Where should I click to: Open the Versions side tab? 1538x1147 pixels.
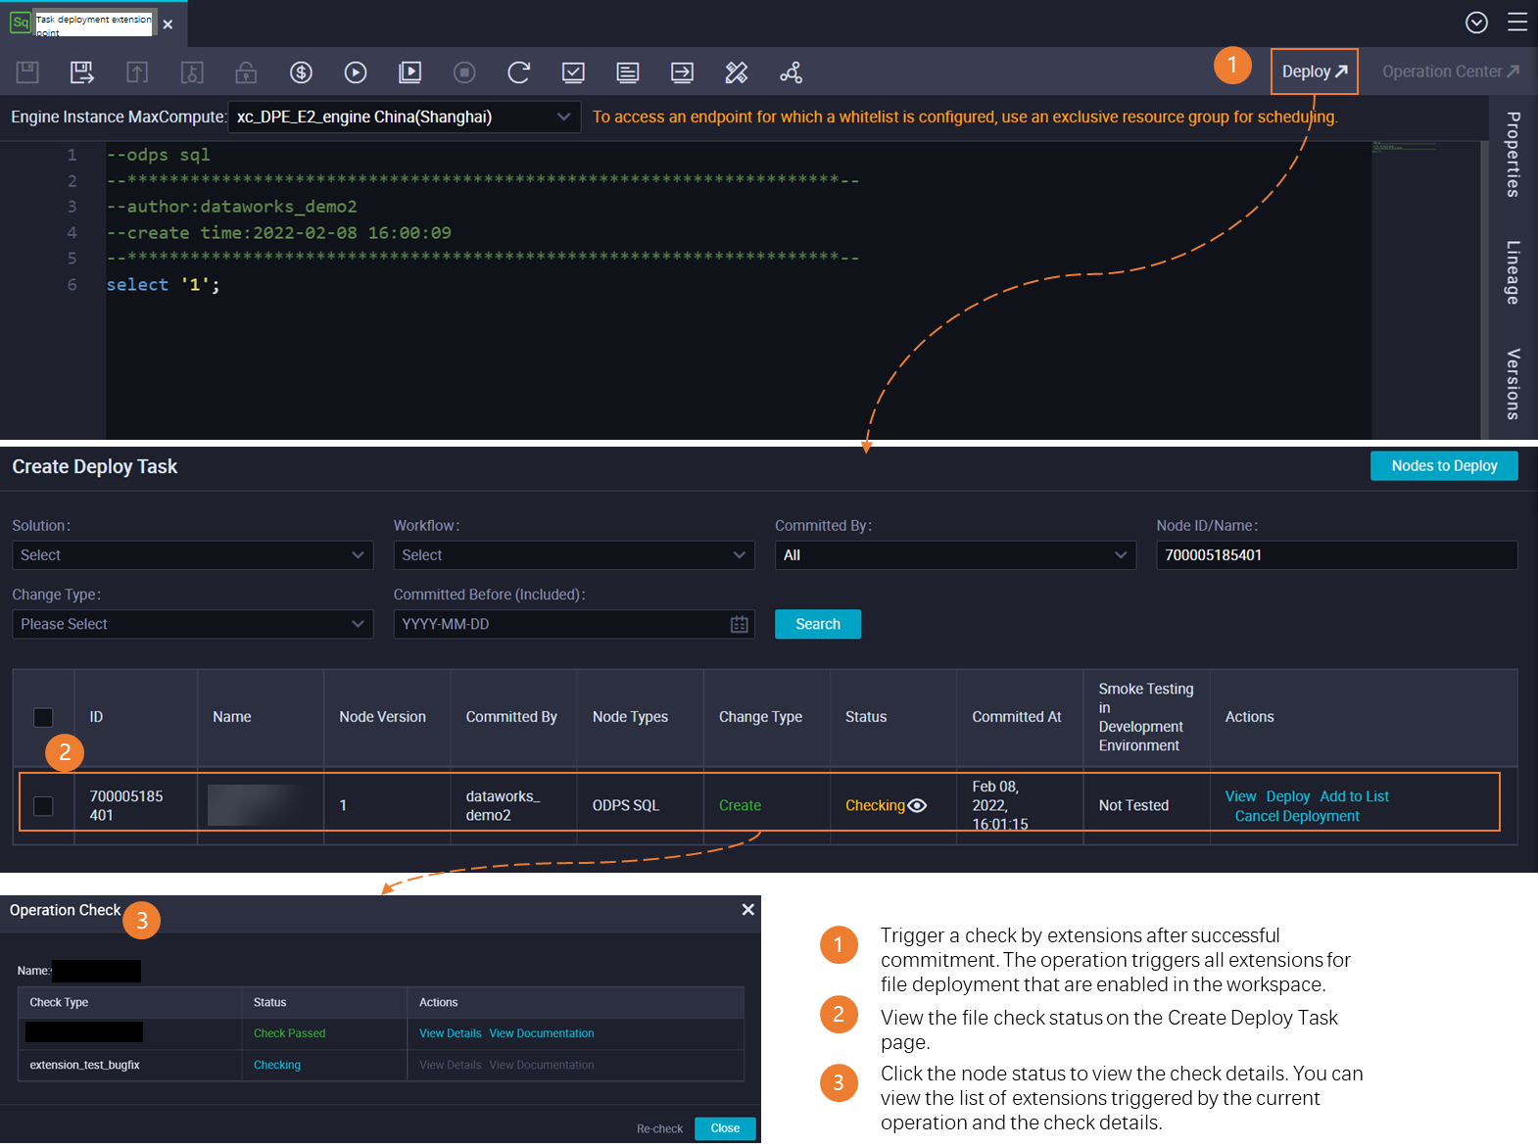1514,384
